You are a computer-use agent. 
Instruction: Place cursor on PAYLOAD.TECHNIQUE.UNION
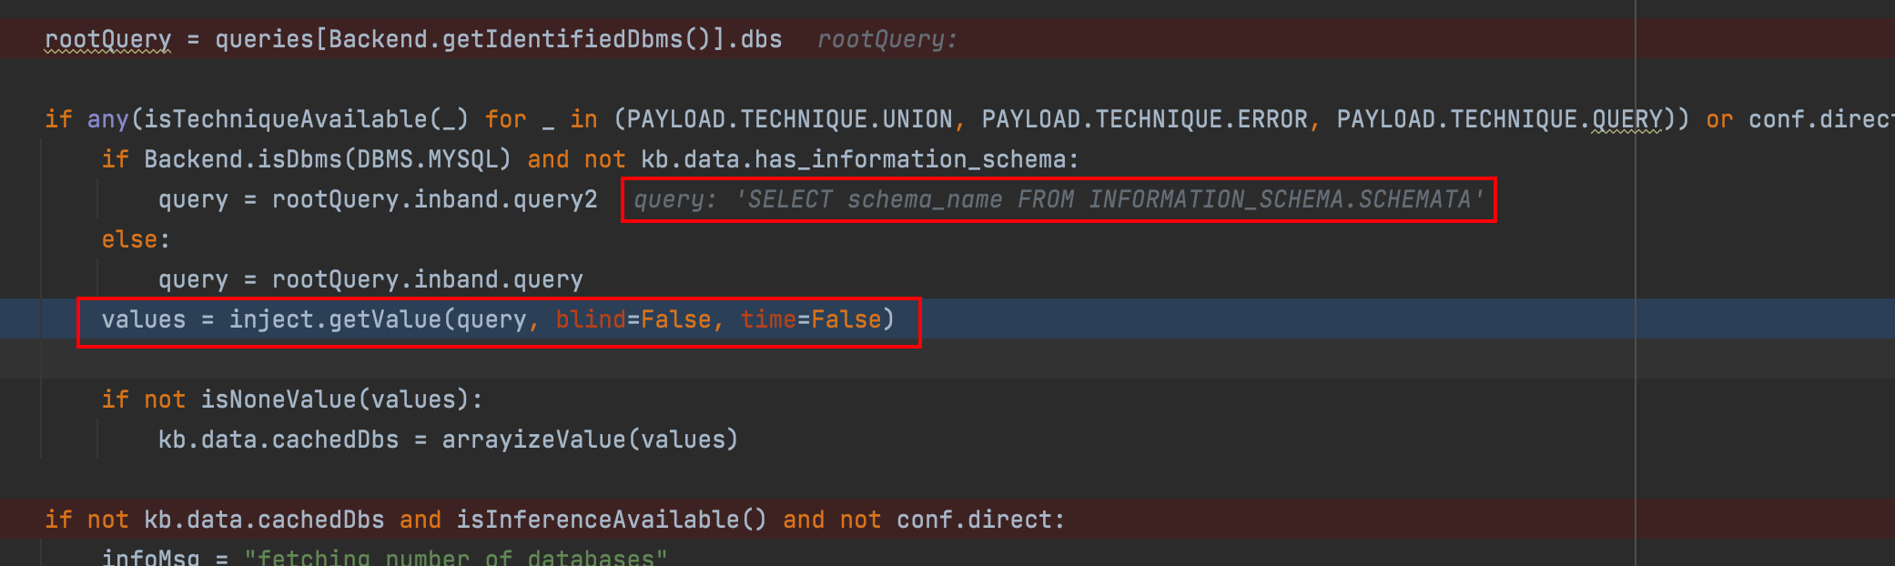pyautogui.click(x=789, y=119)
